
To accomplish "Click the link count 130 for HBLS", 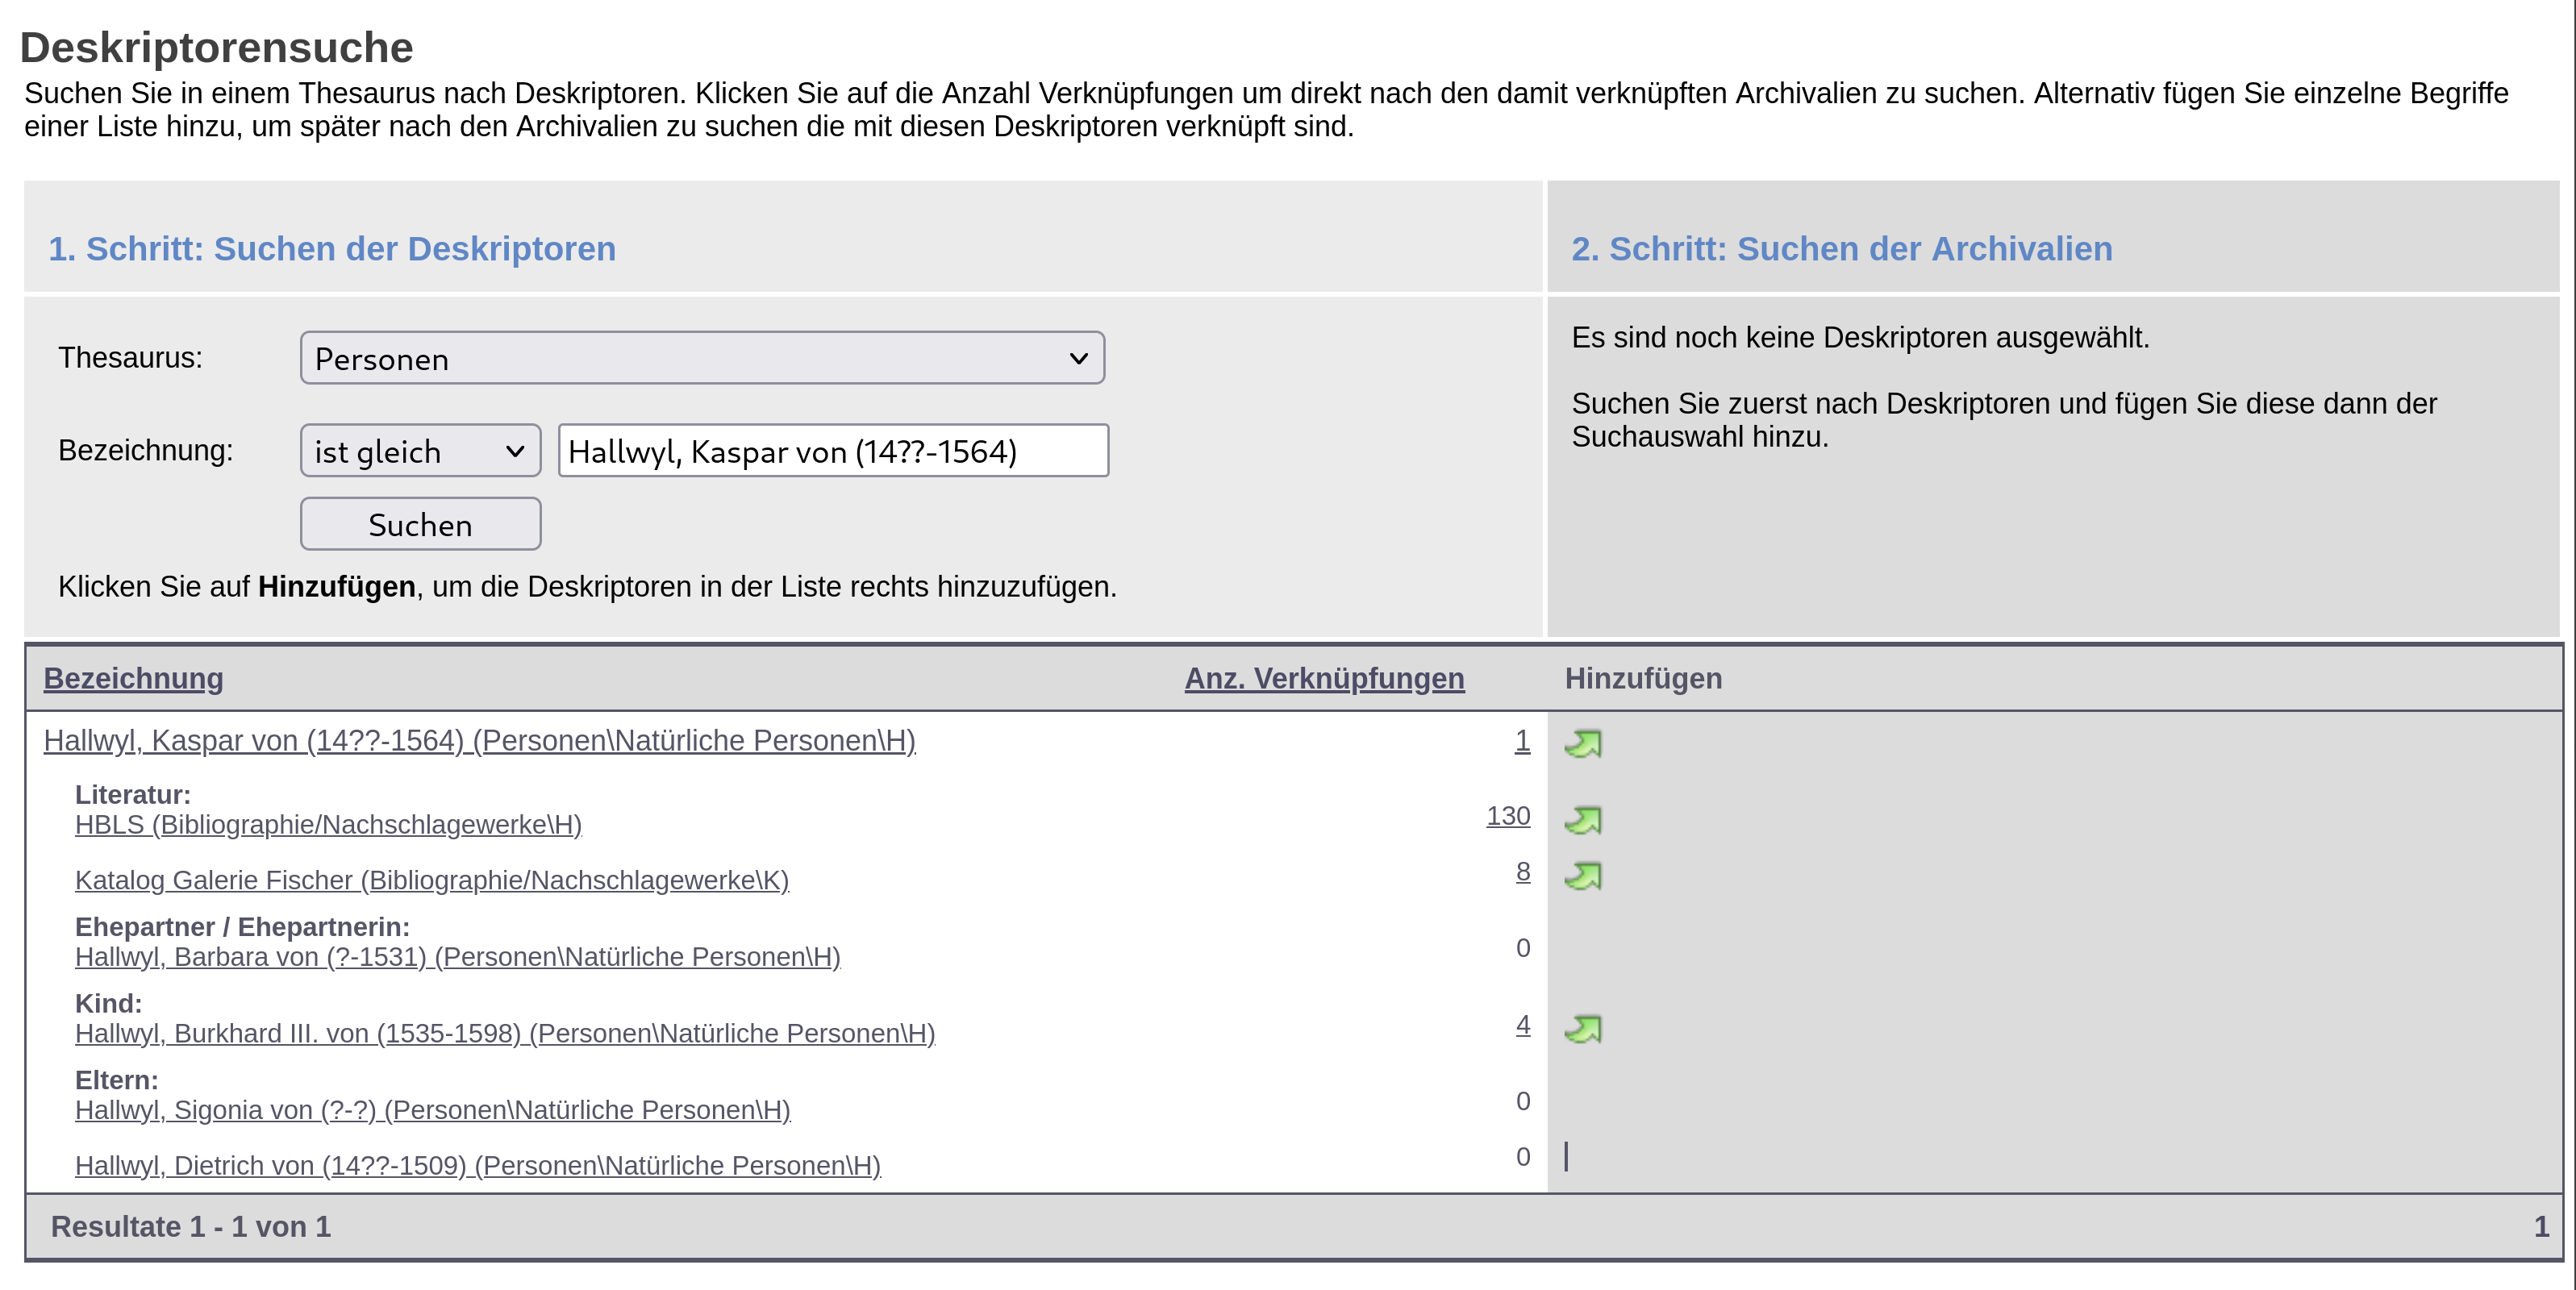I will pos(1508,817).
